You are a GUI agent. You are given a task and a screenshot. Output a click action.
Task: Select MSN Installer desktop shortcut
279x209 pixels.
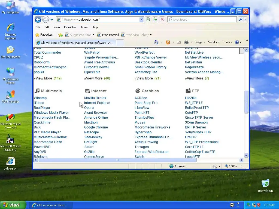10,97
